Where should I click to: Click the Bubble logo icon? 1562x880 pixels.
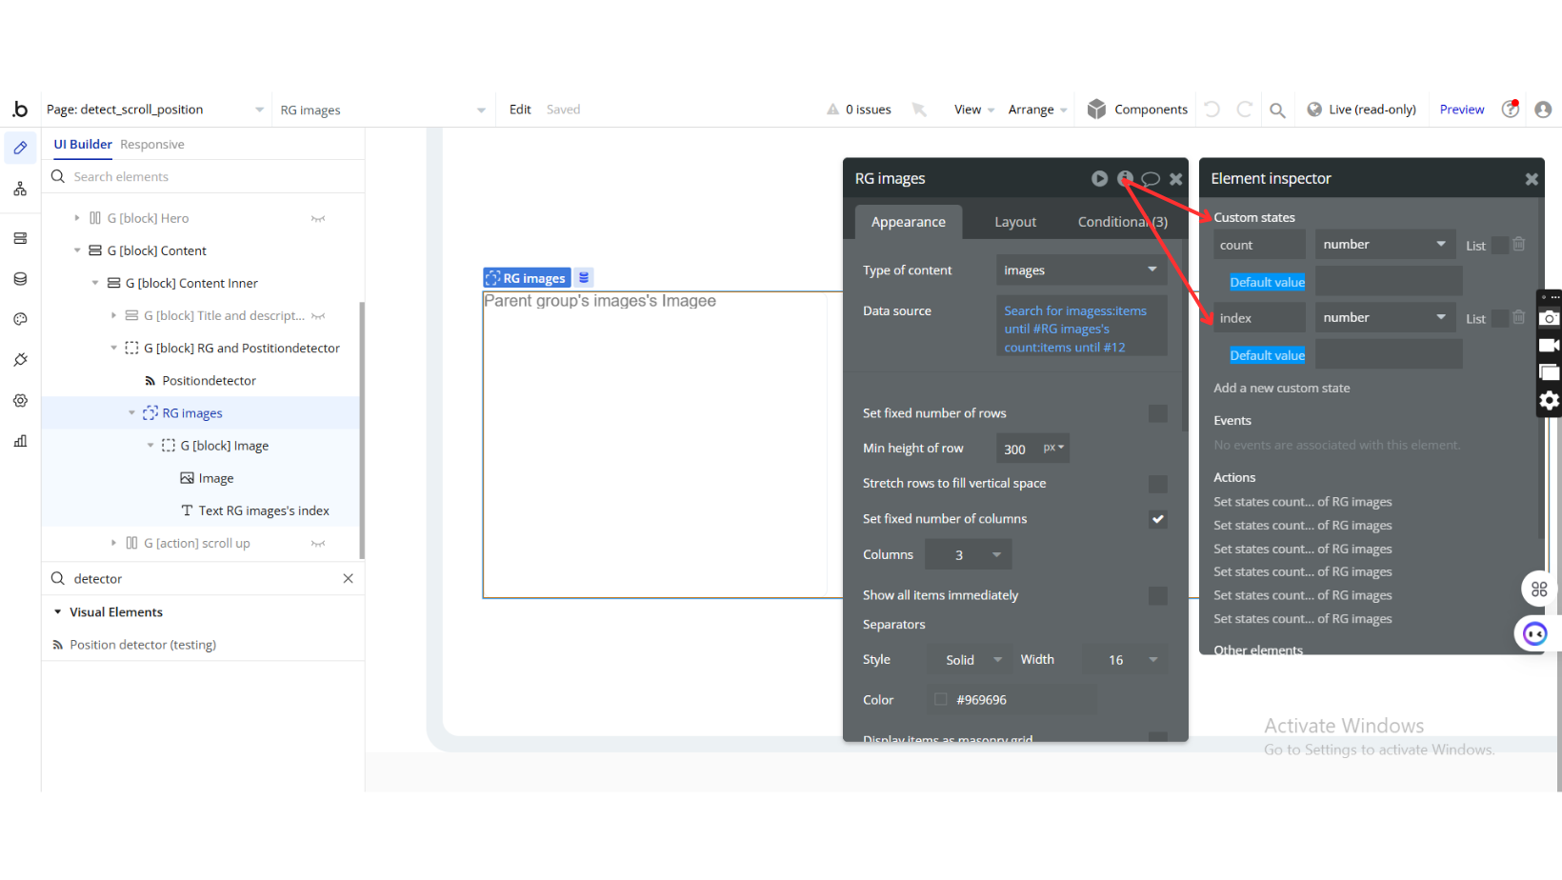[x=20, y=110]
